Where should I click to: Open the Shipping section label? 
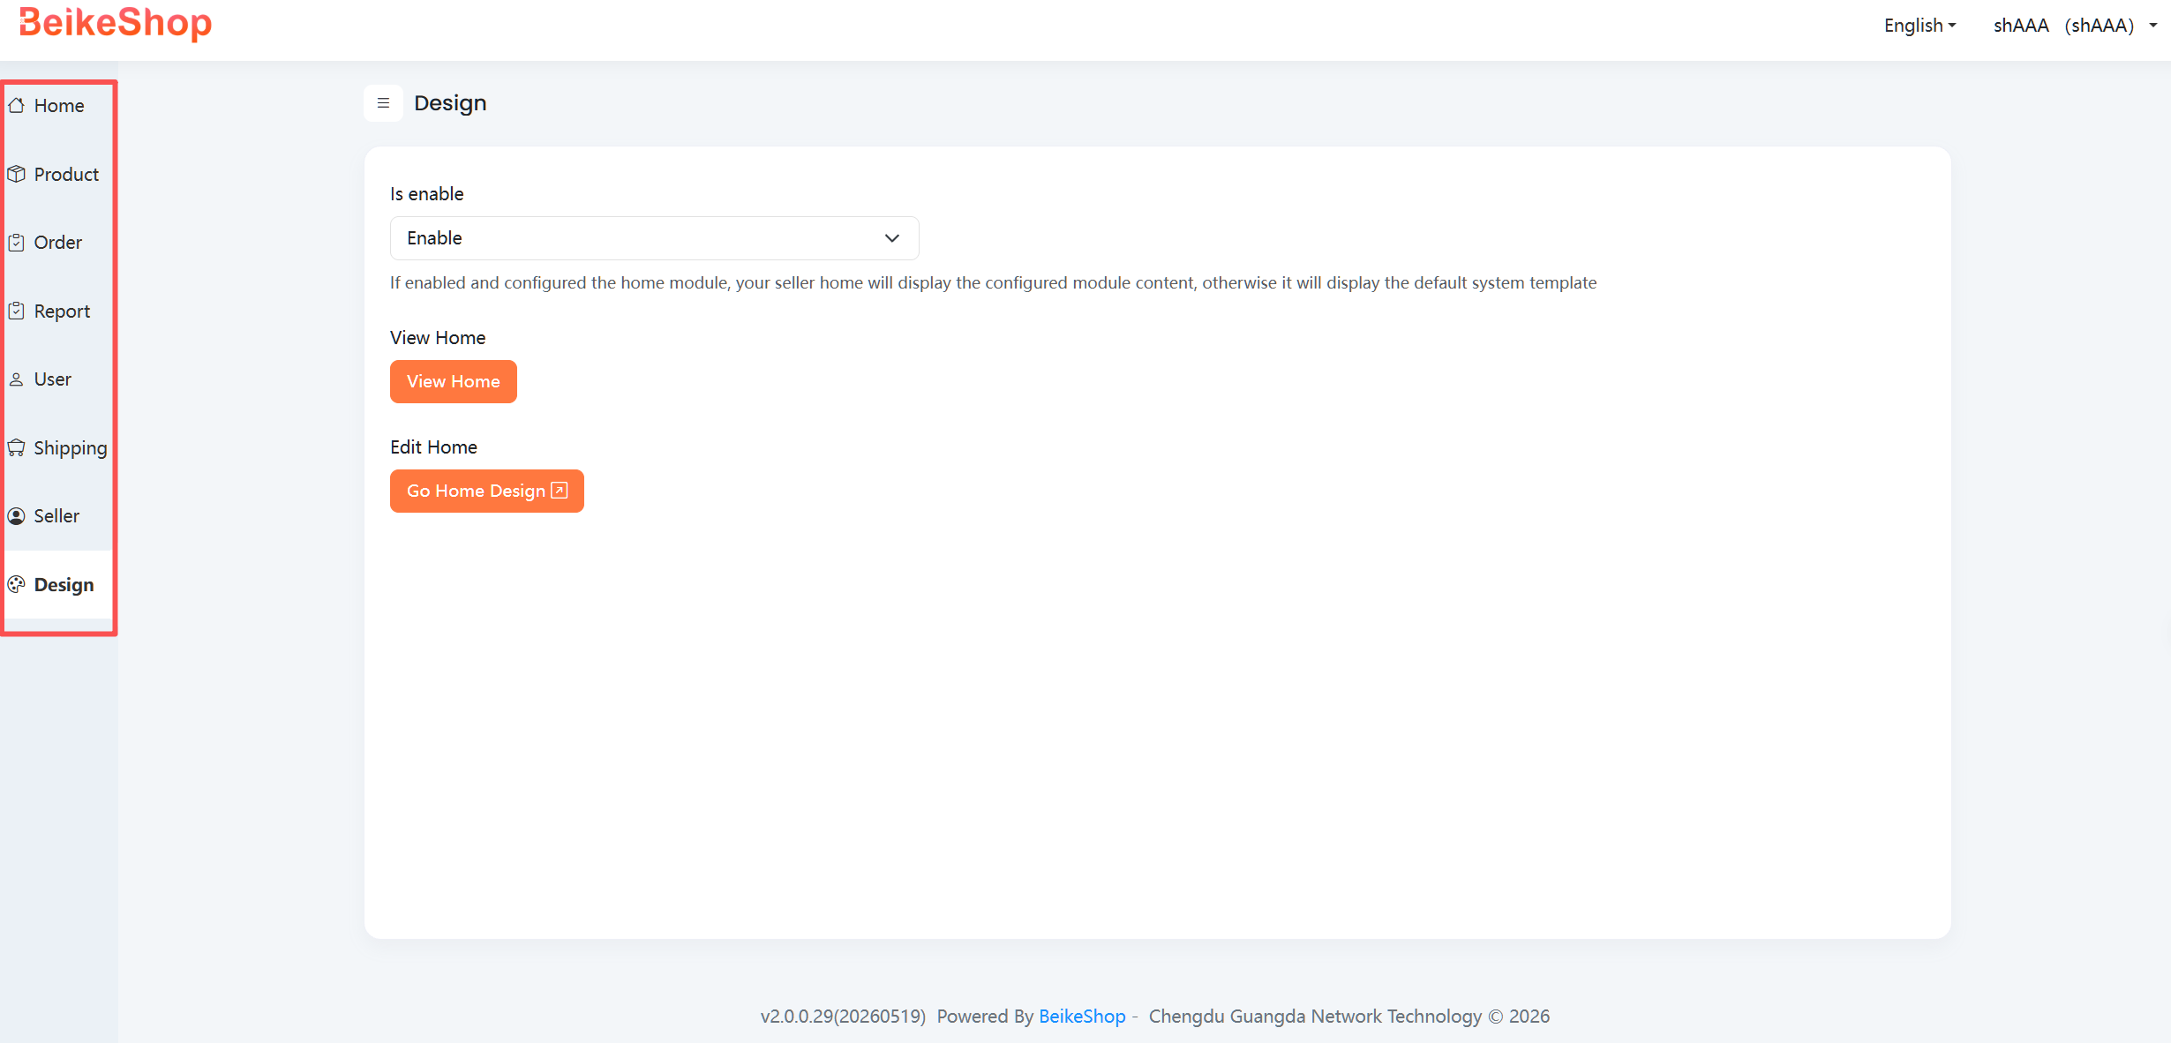pos(71,448)
